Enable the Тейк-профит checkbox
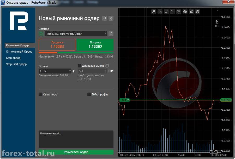This screenshot has width=235, height=159. pyautogui.click(x=89, y=94)
